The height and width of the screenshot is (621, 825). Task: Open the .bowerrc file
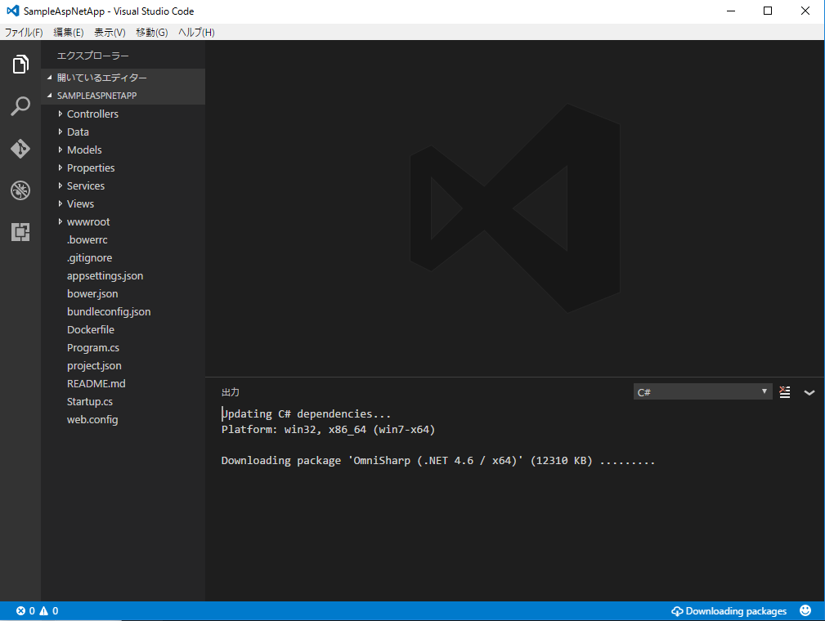87,239
